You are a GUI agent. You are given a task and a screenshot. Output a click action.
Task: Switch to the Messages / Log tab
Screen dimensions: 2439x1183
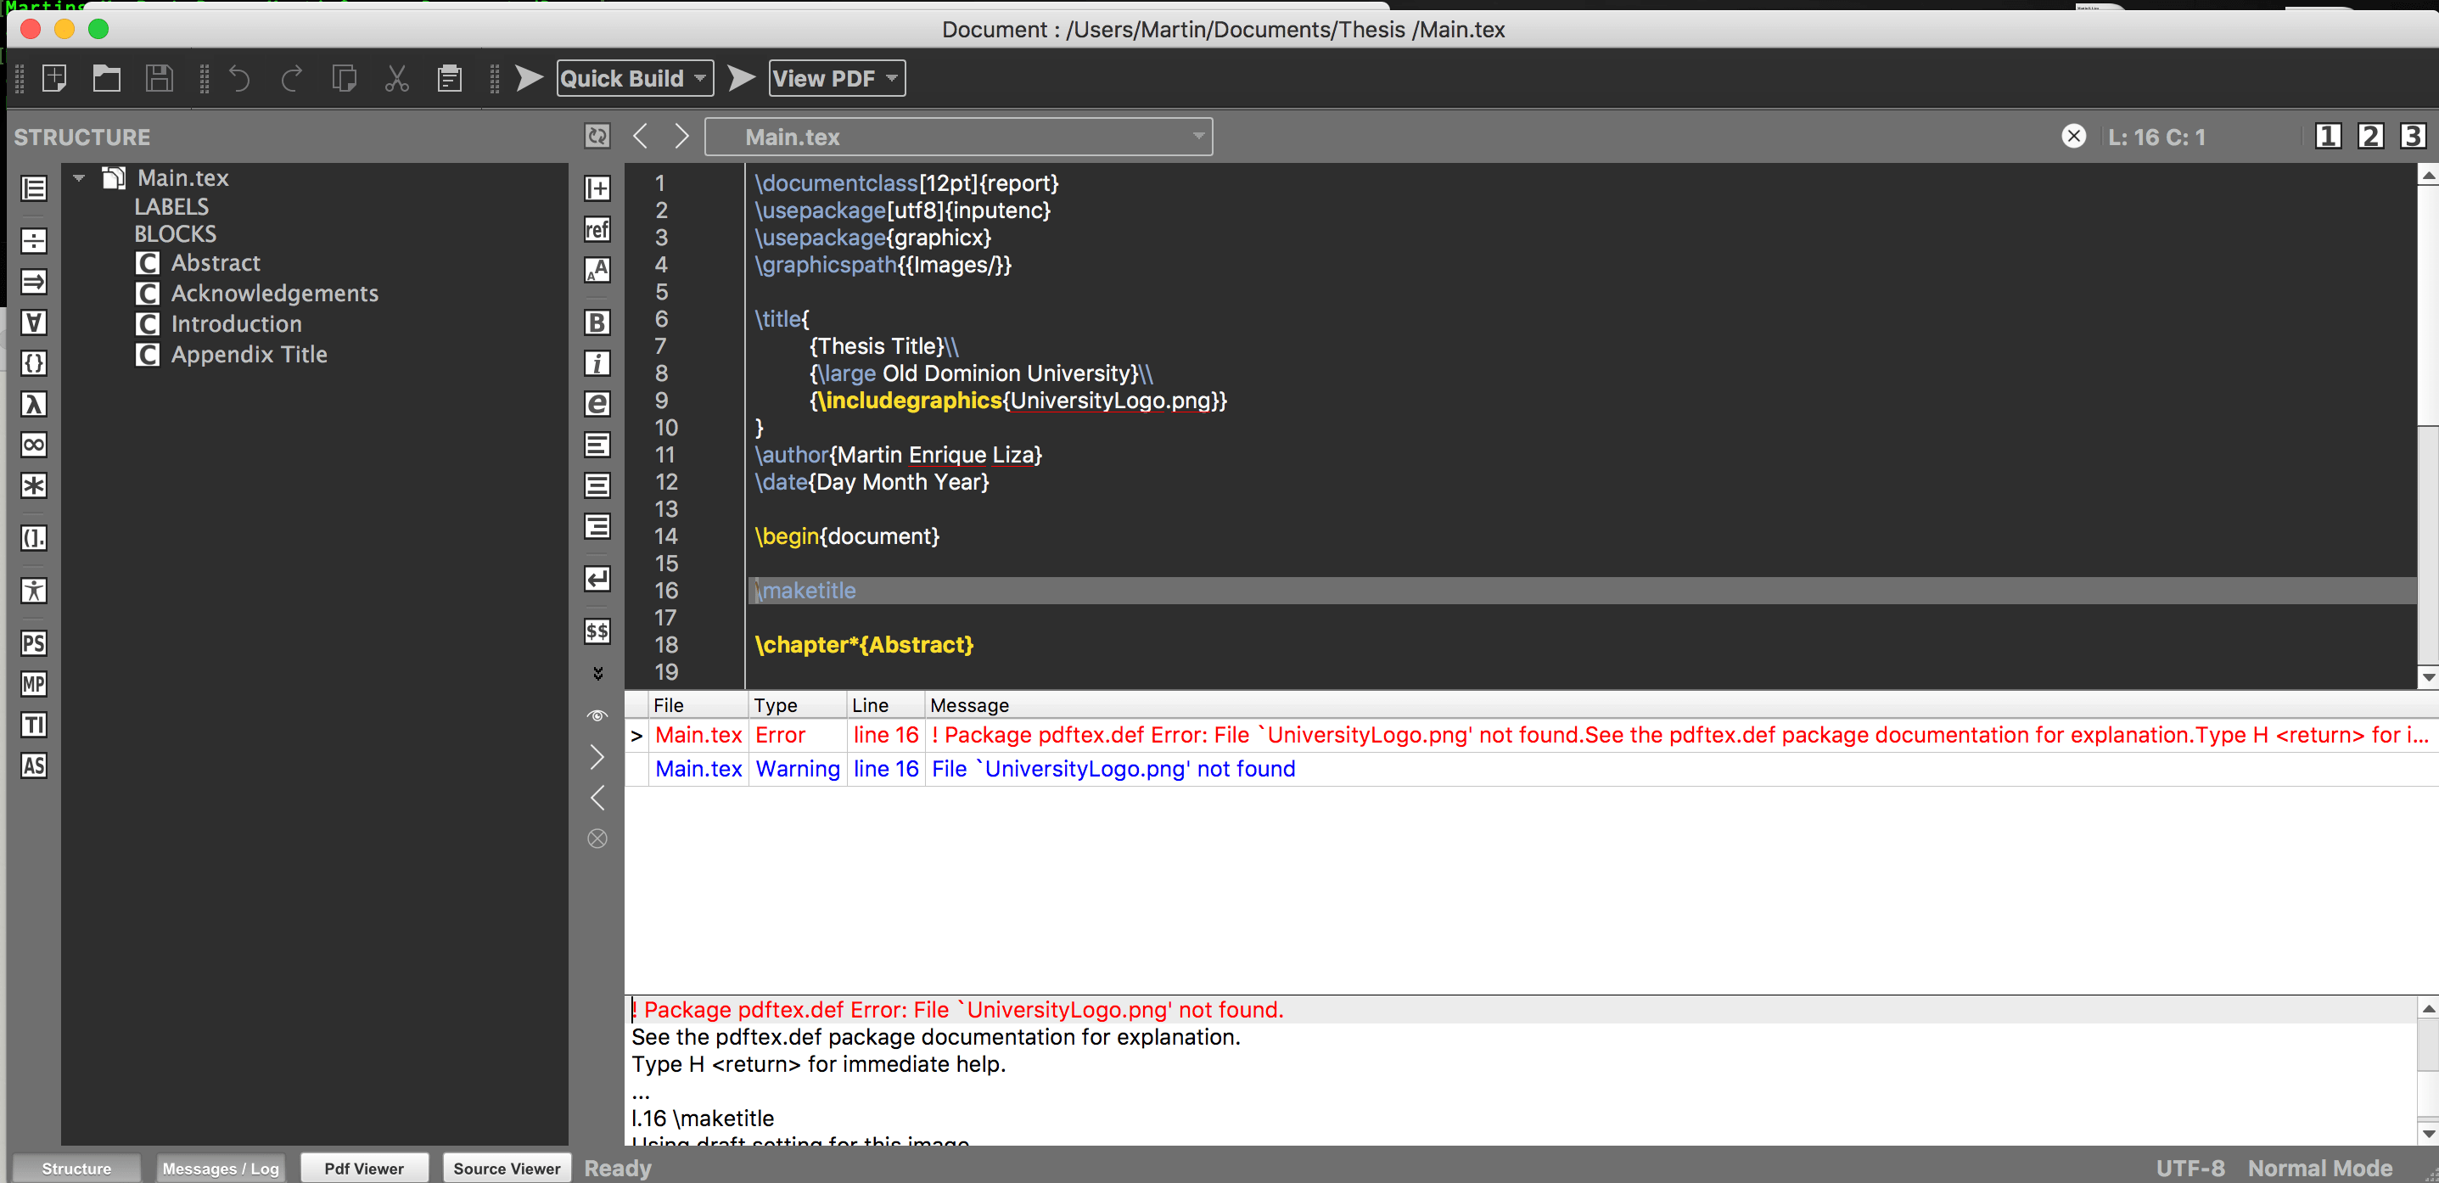(x=220, y=1167)
